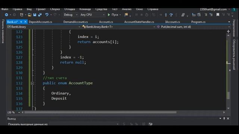The height and width of the screenshot is (134, 239).
Task: Undo the last edit via toolbar
Action: pyautogui.click(x=47, y=15)
